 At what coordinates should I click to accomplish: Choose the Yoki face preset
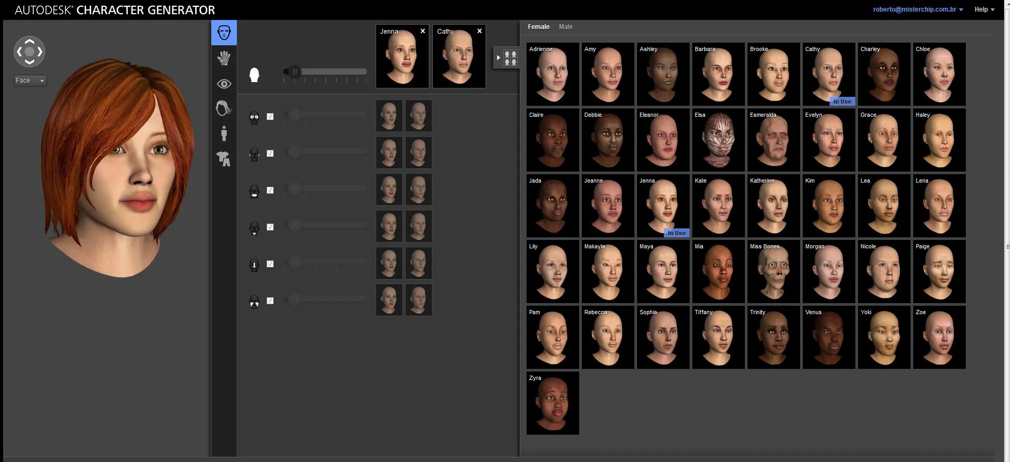point(884,337)
